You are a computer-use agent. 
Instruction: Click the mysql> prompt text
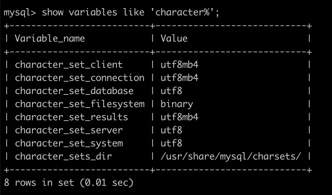coord(20,12)
